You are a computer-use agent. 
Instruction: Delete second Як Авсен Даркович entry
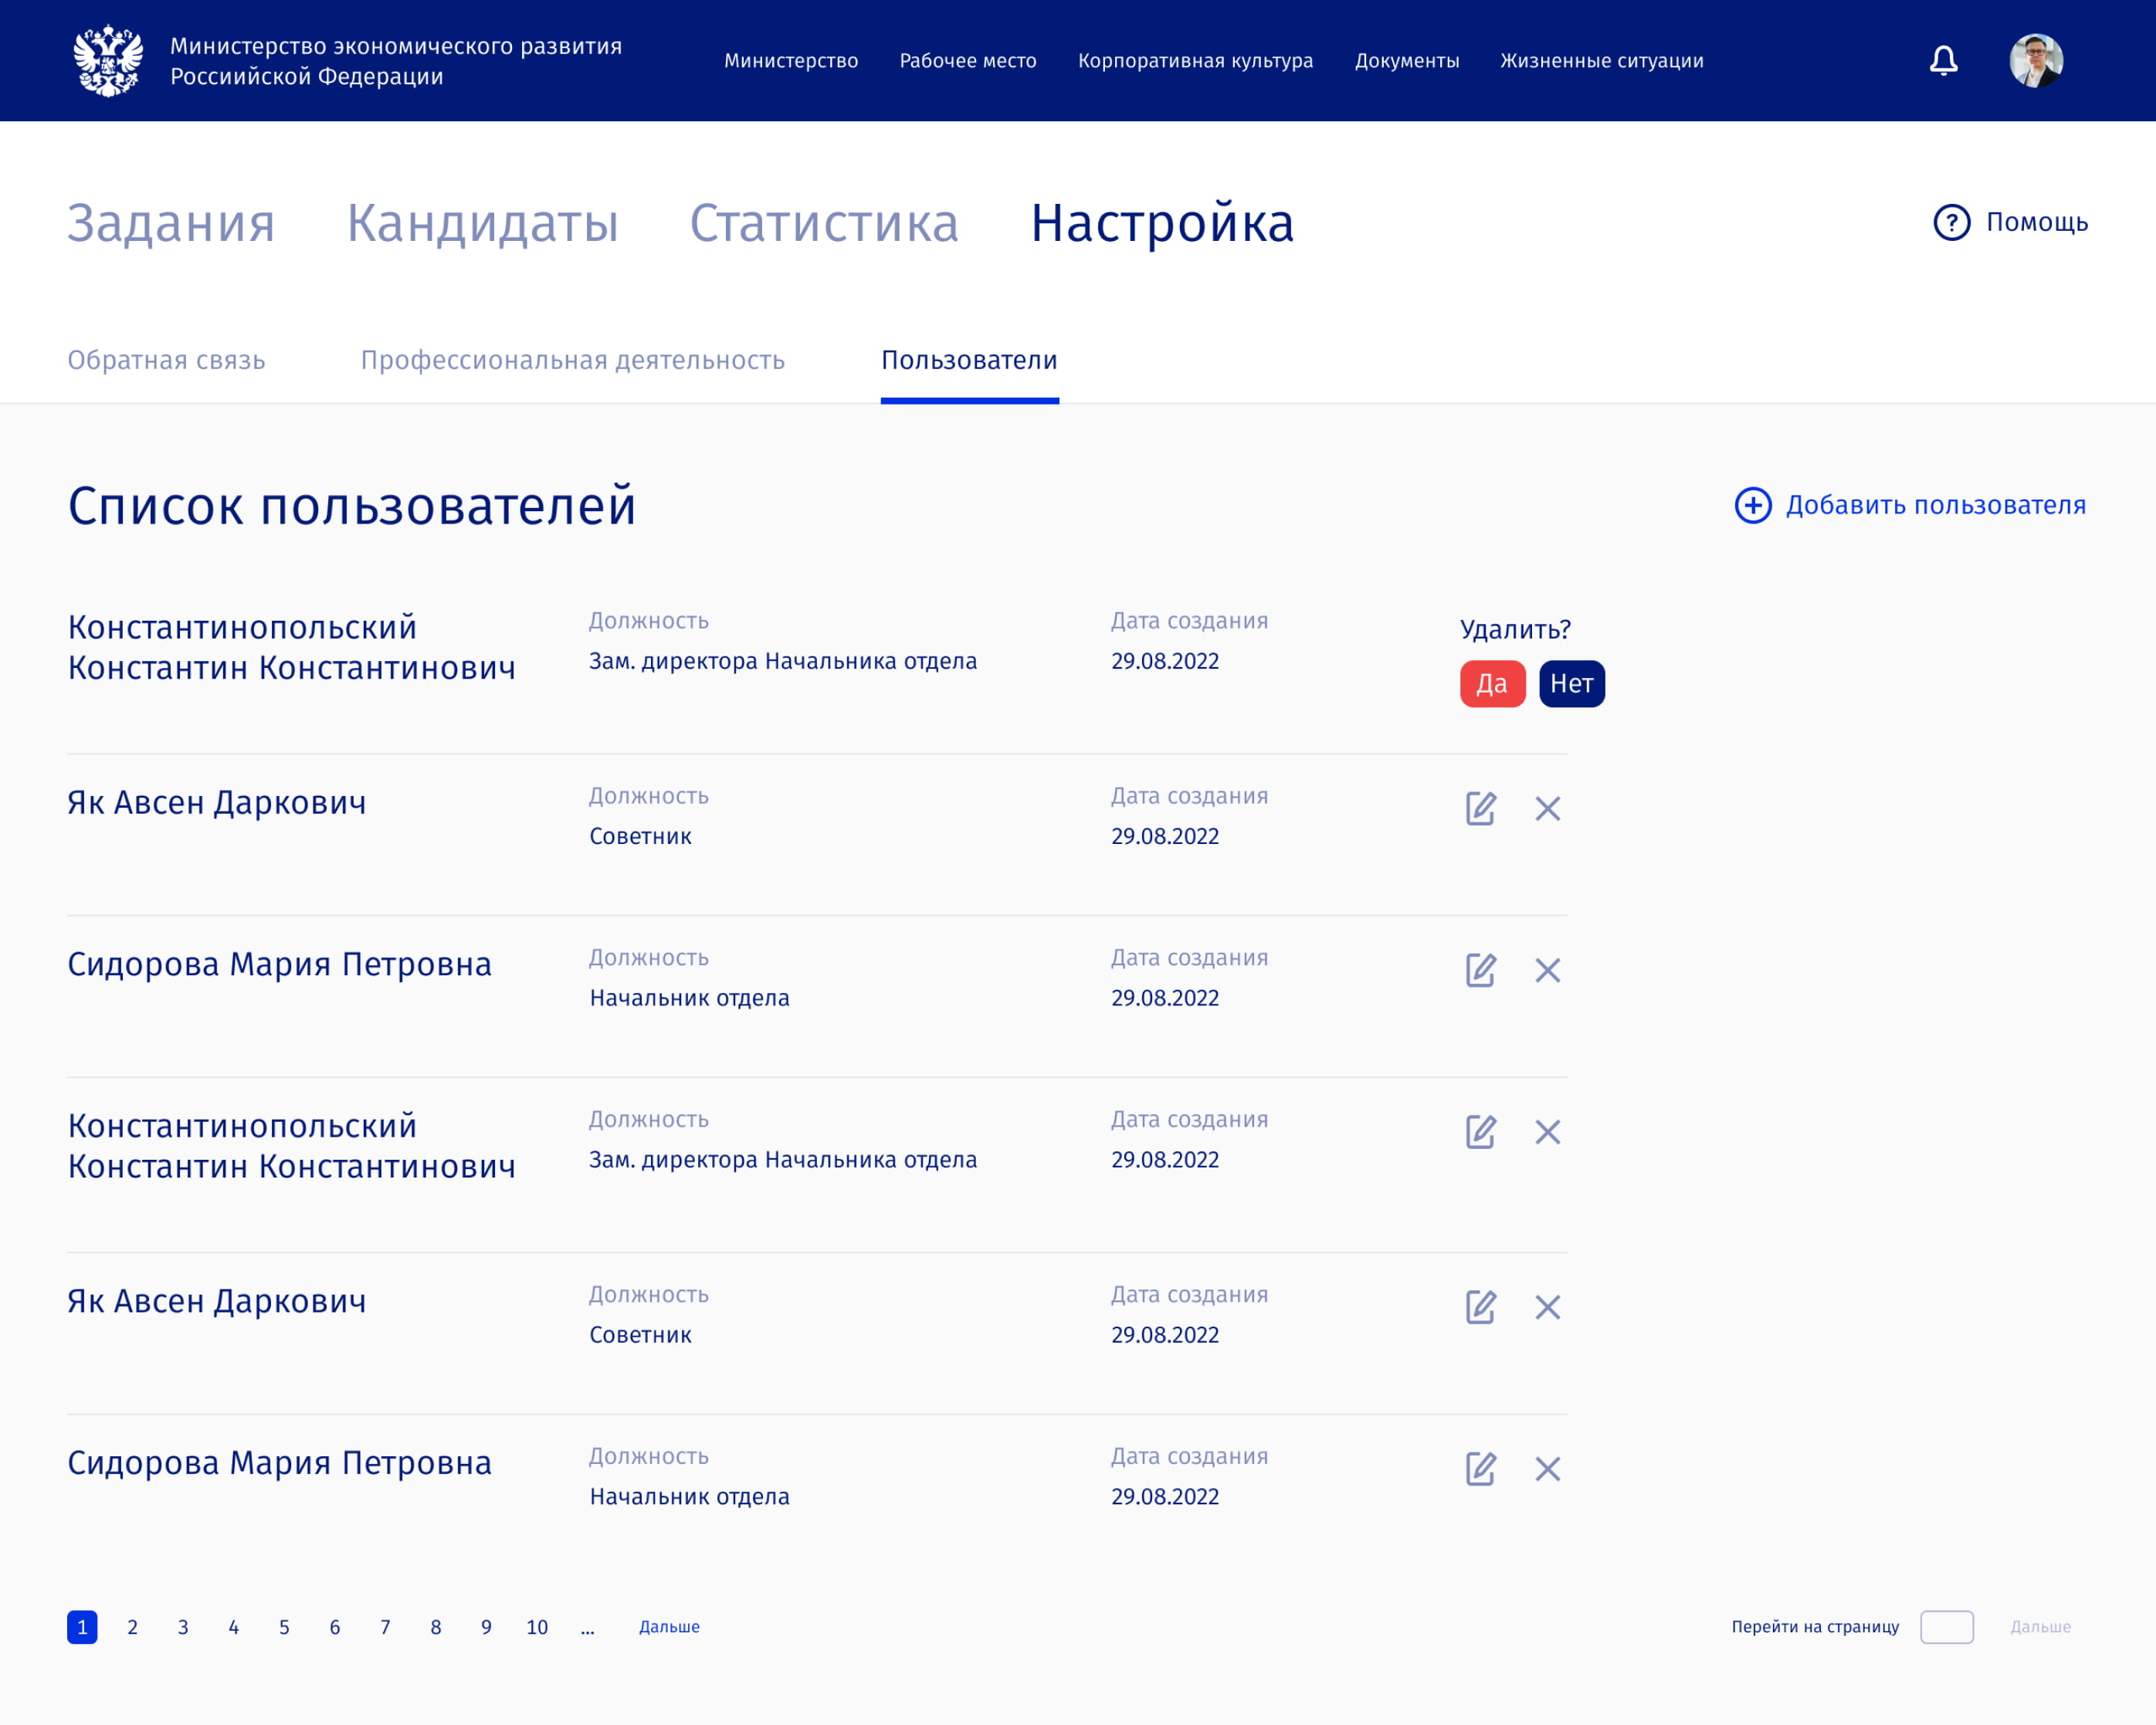pos(1547,1307)
